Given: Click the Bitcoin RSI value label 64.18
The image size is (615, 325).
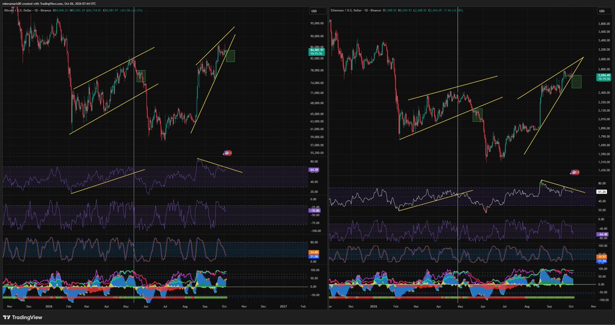Looking at the screenshot, I should [x=314, y=169].
